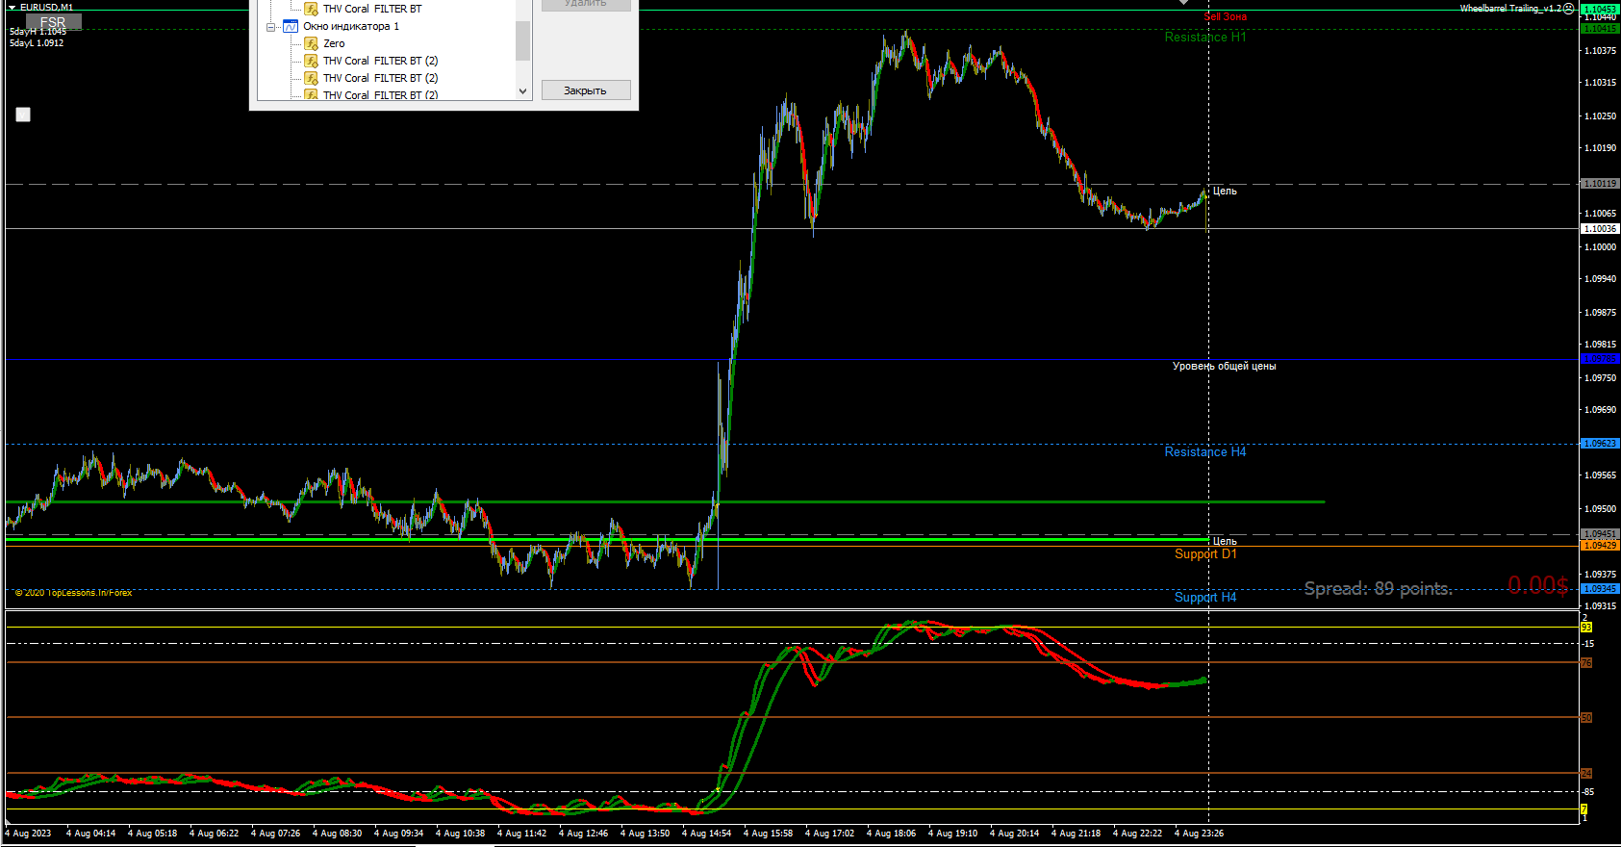Click the 4 Aug 20:14 time label
This screenshot has width=1621, height=847.
pos(1014,834)
